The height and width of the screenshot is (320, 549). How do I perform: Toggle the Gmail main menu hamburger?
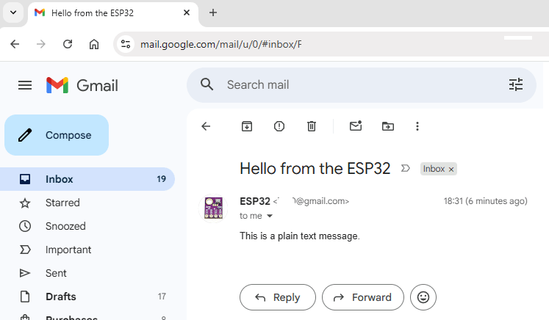[25, 85]
